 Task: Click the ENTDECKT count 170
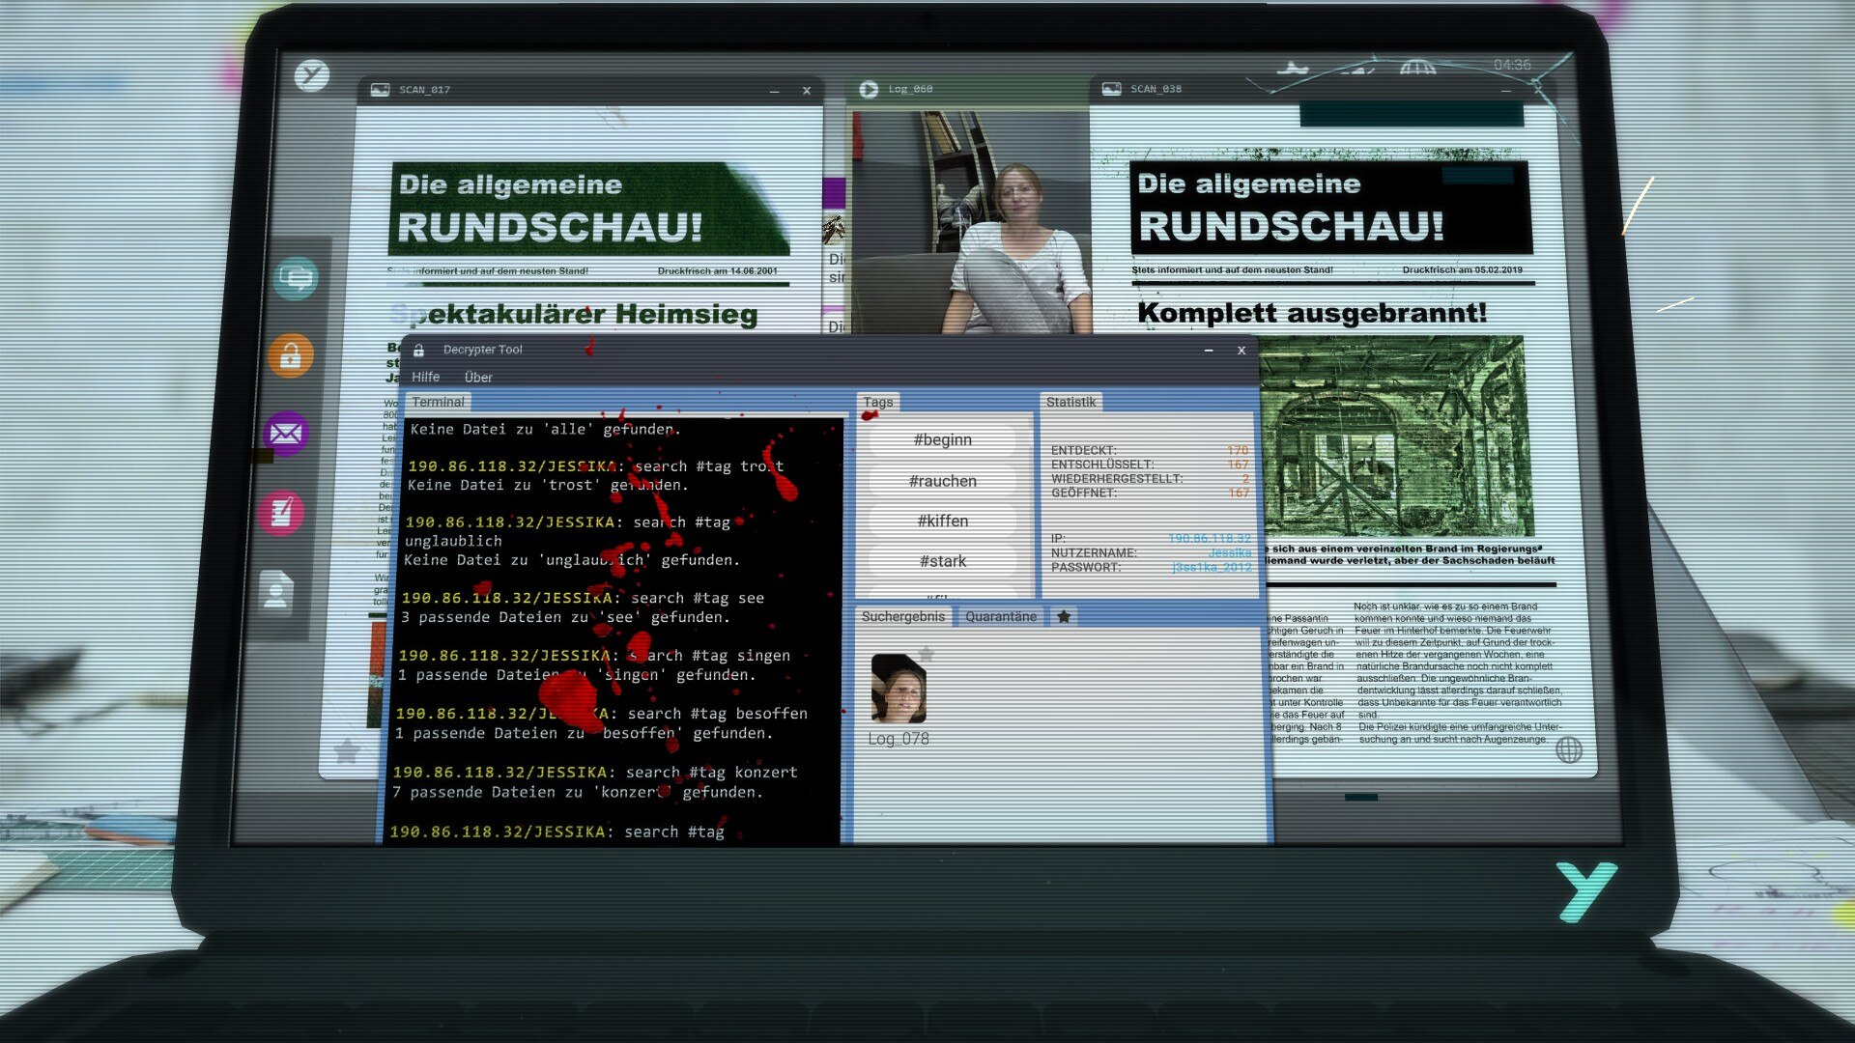tap(1238, 450)
